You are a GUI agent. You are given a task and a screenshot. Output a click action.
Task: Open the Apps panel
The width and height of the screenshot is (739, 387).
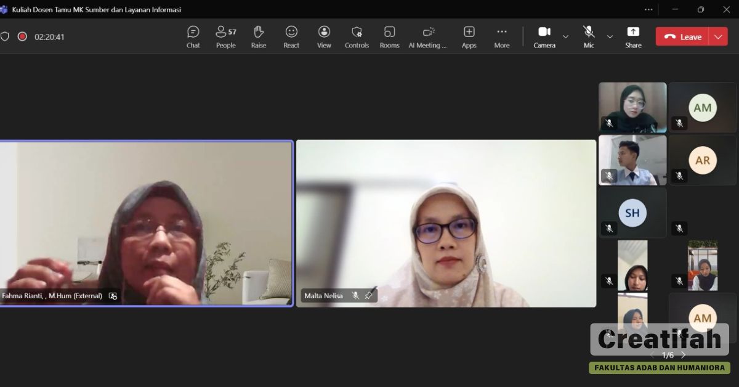[469, 36]
